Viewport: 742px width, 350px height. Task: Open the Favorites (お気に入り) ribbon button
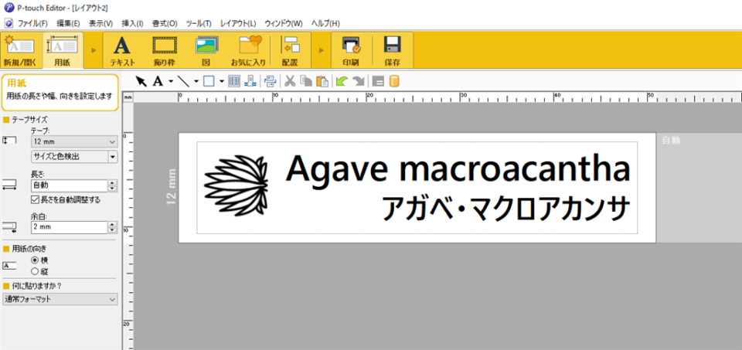click(x=248, y=50)
